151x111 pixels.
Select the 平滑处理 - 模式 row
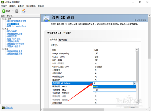tap(72, 90)
